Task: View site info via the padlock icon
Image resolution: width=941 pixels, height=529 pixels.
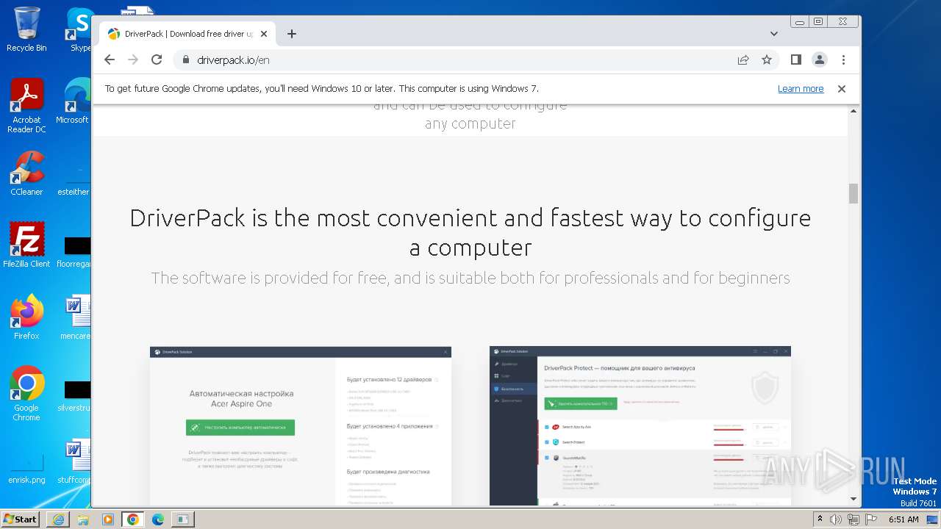Action: 186,60
